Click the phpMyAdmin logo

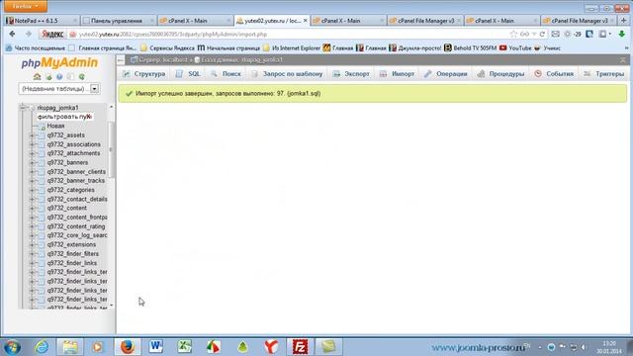point(59,62)
